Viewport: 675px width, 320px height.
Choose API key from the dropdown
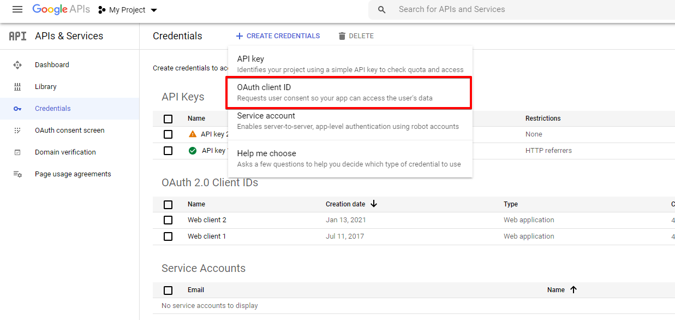350,64
